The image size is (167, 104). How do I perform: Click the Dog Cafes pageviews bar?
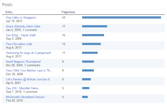(122, 17)
